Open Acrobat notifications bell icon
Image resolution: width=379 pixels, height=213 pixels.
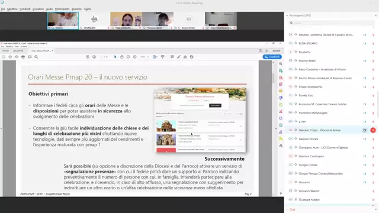click(x=266, y=51)
